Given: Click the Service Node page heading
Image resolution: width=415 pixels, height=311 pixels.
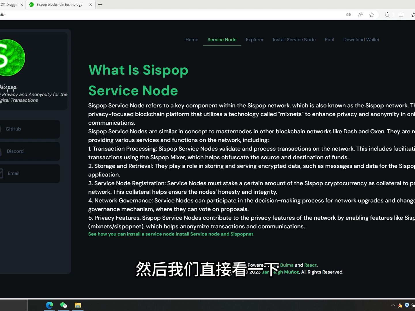Looking at the screenshot, I should pos(133,91).
